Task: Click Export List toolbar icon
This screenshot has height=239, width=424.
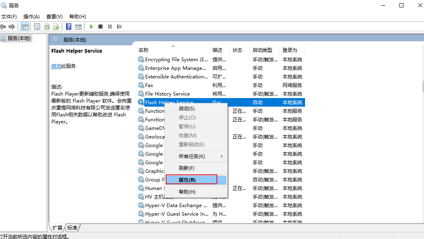Action: tap(56, 27)
